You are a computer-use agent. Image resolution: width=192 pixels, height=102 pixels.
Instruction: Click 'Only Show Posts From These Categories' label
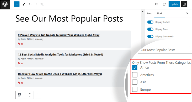point(161,63)
